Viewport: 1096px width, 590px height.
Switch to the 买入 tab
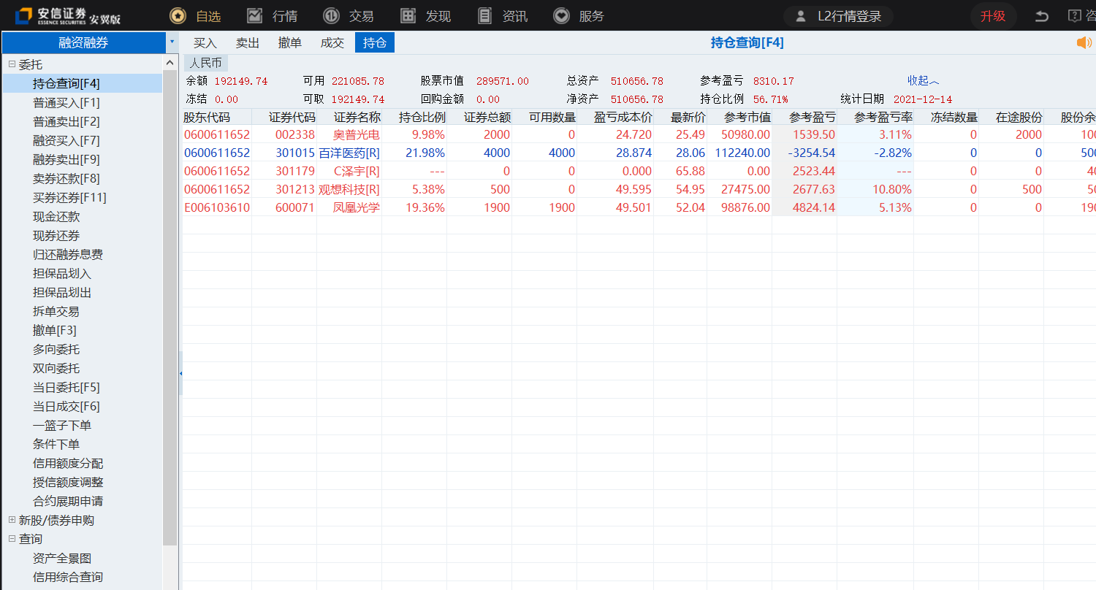point(205,42)
